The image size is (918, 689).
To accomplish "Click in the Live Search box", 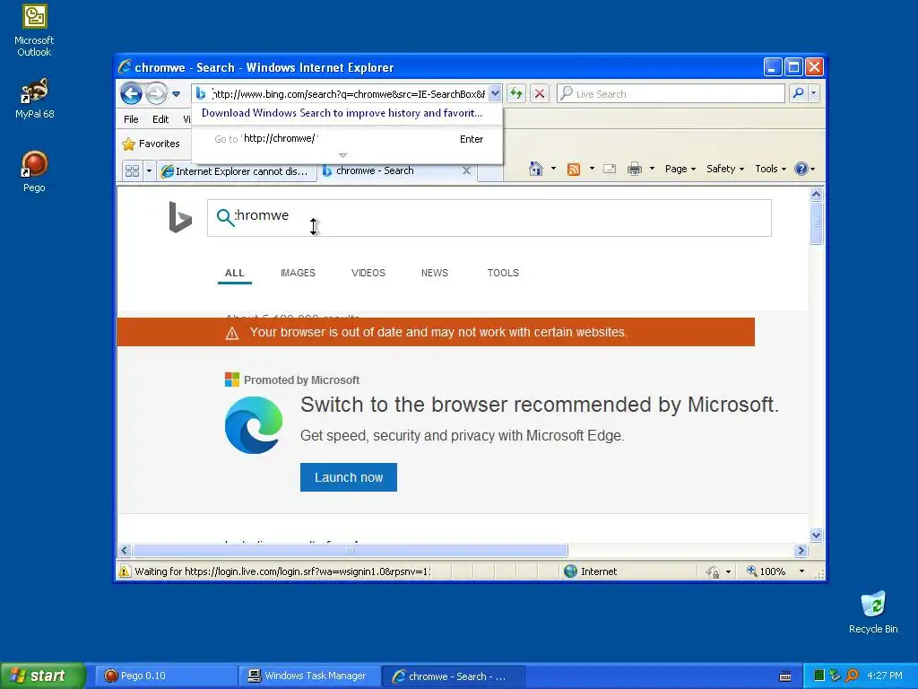I will tap(671, 93).
